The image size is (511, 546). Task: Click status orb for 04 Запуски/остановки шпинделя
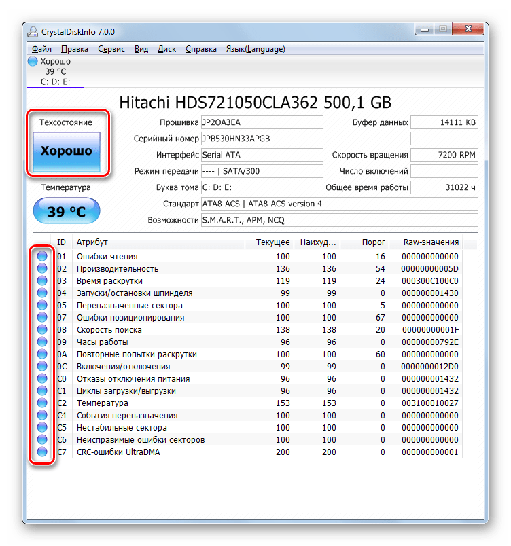(42, 293)
